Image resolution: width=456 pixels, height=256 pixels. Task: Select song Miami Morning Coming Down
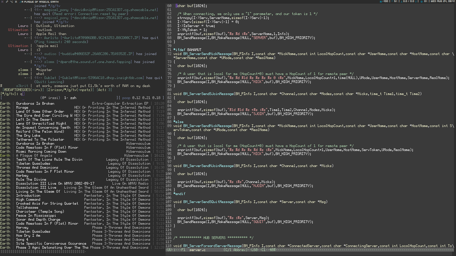pos(82,152)
